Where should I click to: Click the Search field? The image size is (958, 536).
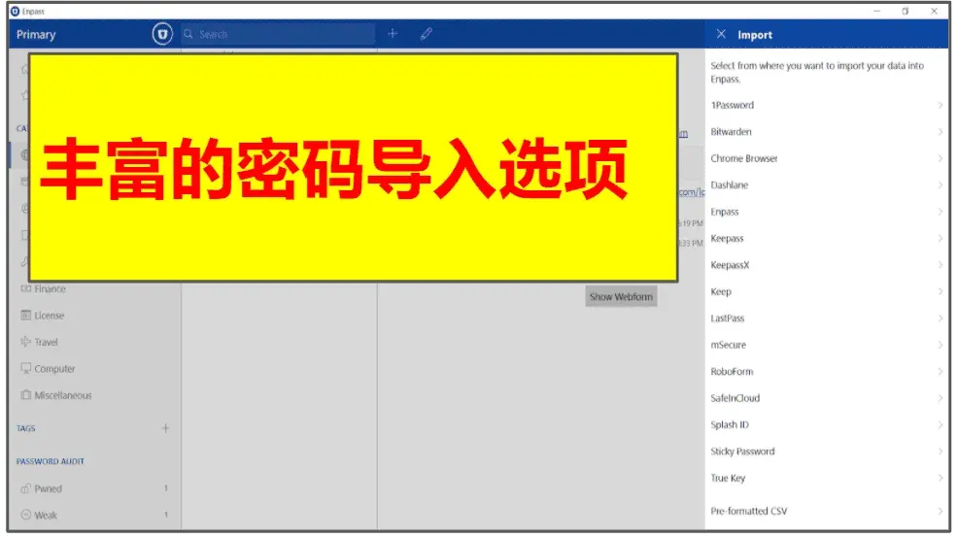[x=278, y=34]
